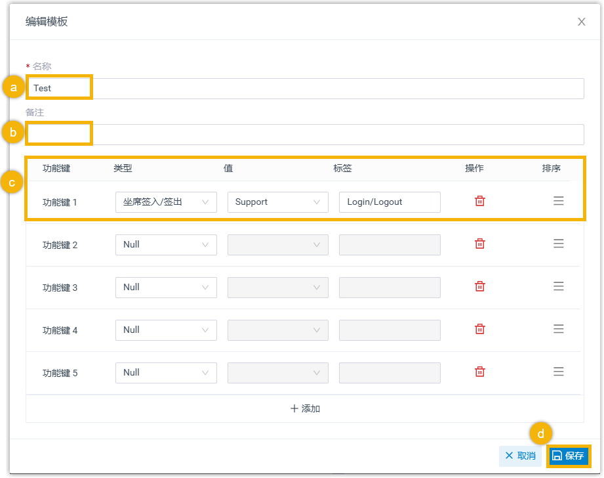
Task: Delete function key 4 entry
Action: [x=479, y=329]
